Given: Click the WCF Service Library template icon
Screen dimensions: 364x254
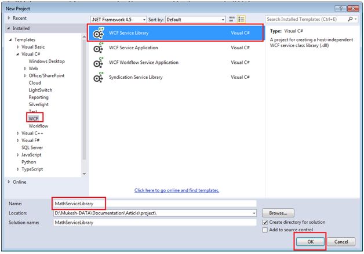Looking at the screenshot, I should tap(98, 33).
